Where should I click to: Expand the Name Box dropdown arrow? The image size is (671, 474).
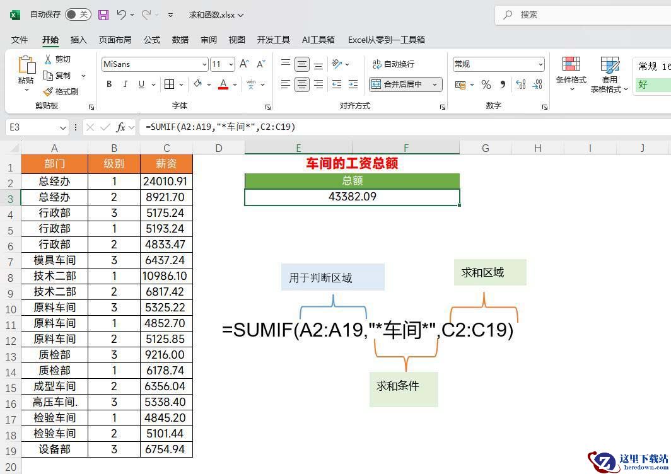click(x=62, y=127)
